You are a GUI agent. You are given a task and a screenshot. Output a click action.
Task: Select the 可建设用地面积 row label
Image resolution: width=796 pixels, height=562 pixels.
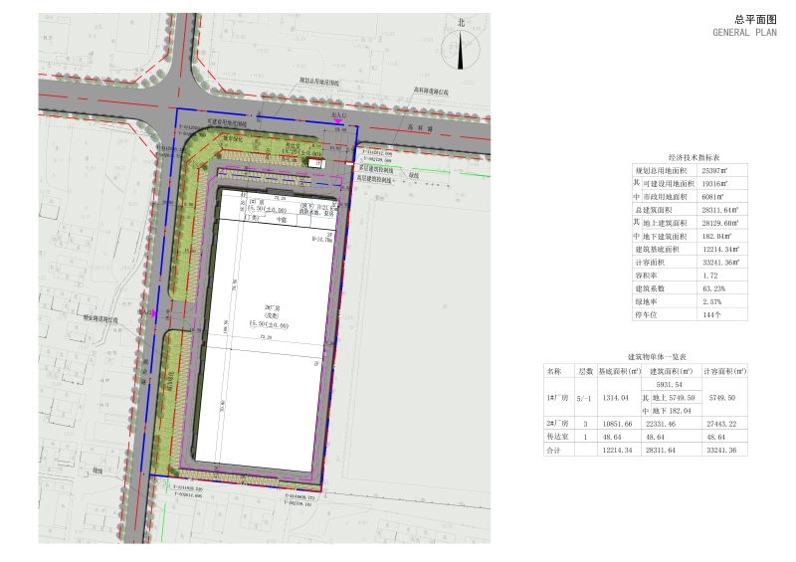[669, 184]
